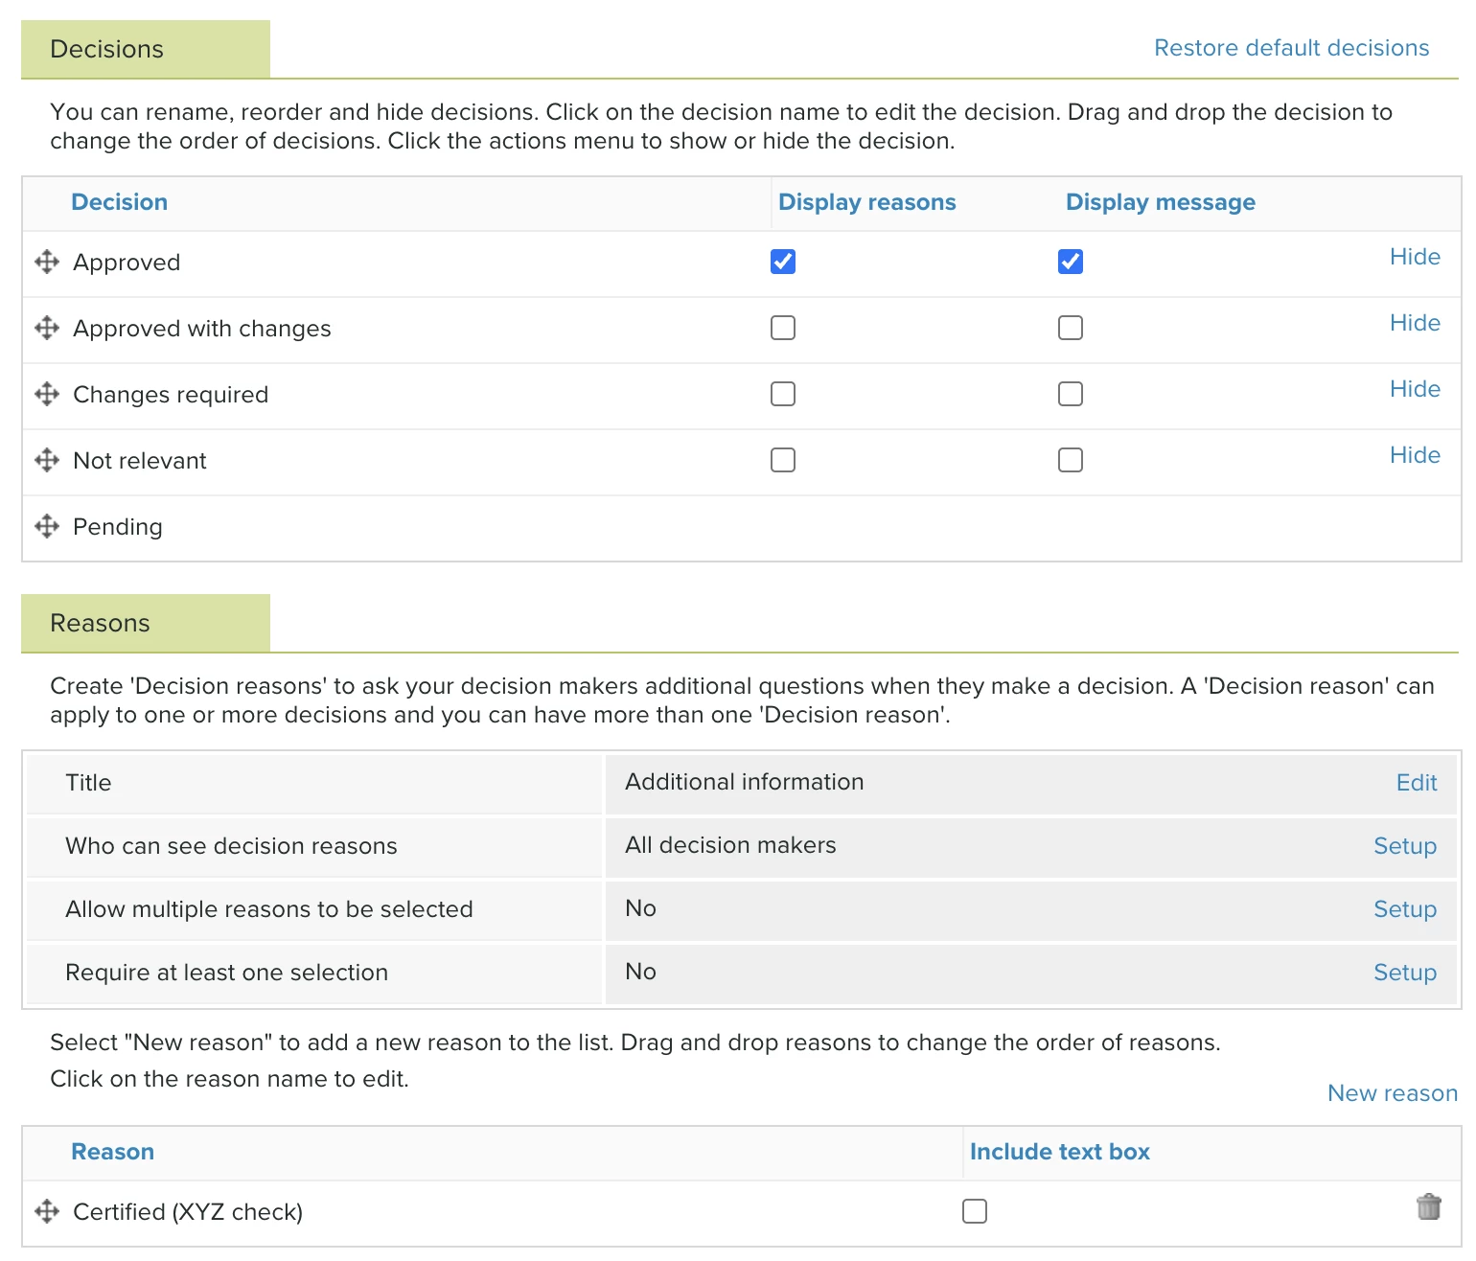
Task: Click the move icon for Approved with changes
Action: pyautogui.click(x=47, y=328)
